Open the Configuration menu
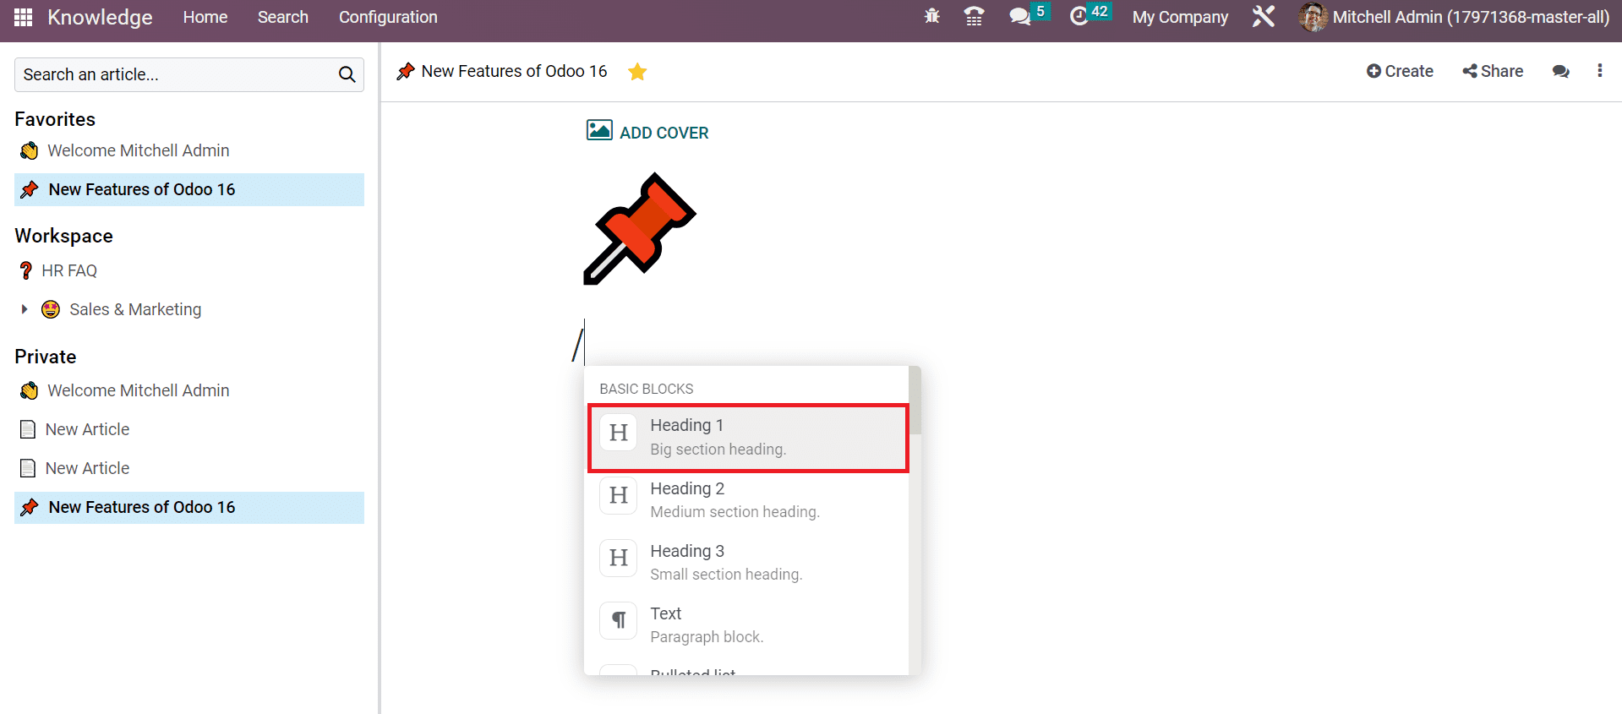Viewport: 1622px width, 714px height. 388,17
